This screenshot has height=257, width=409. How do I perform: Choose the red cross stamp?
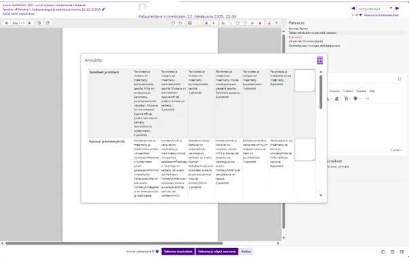tap(277, 23)
